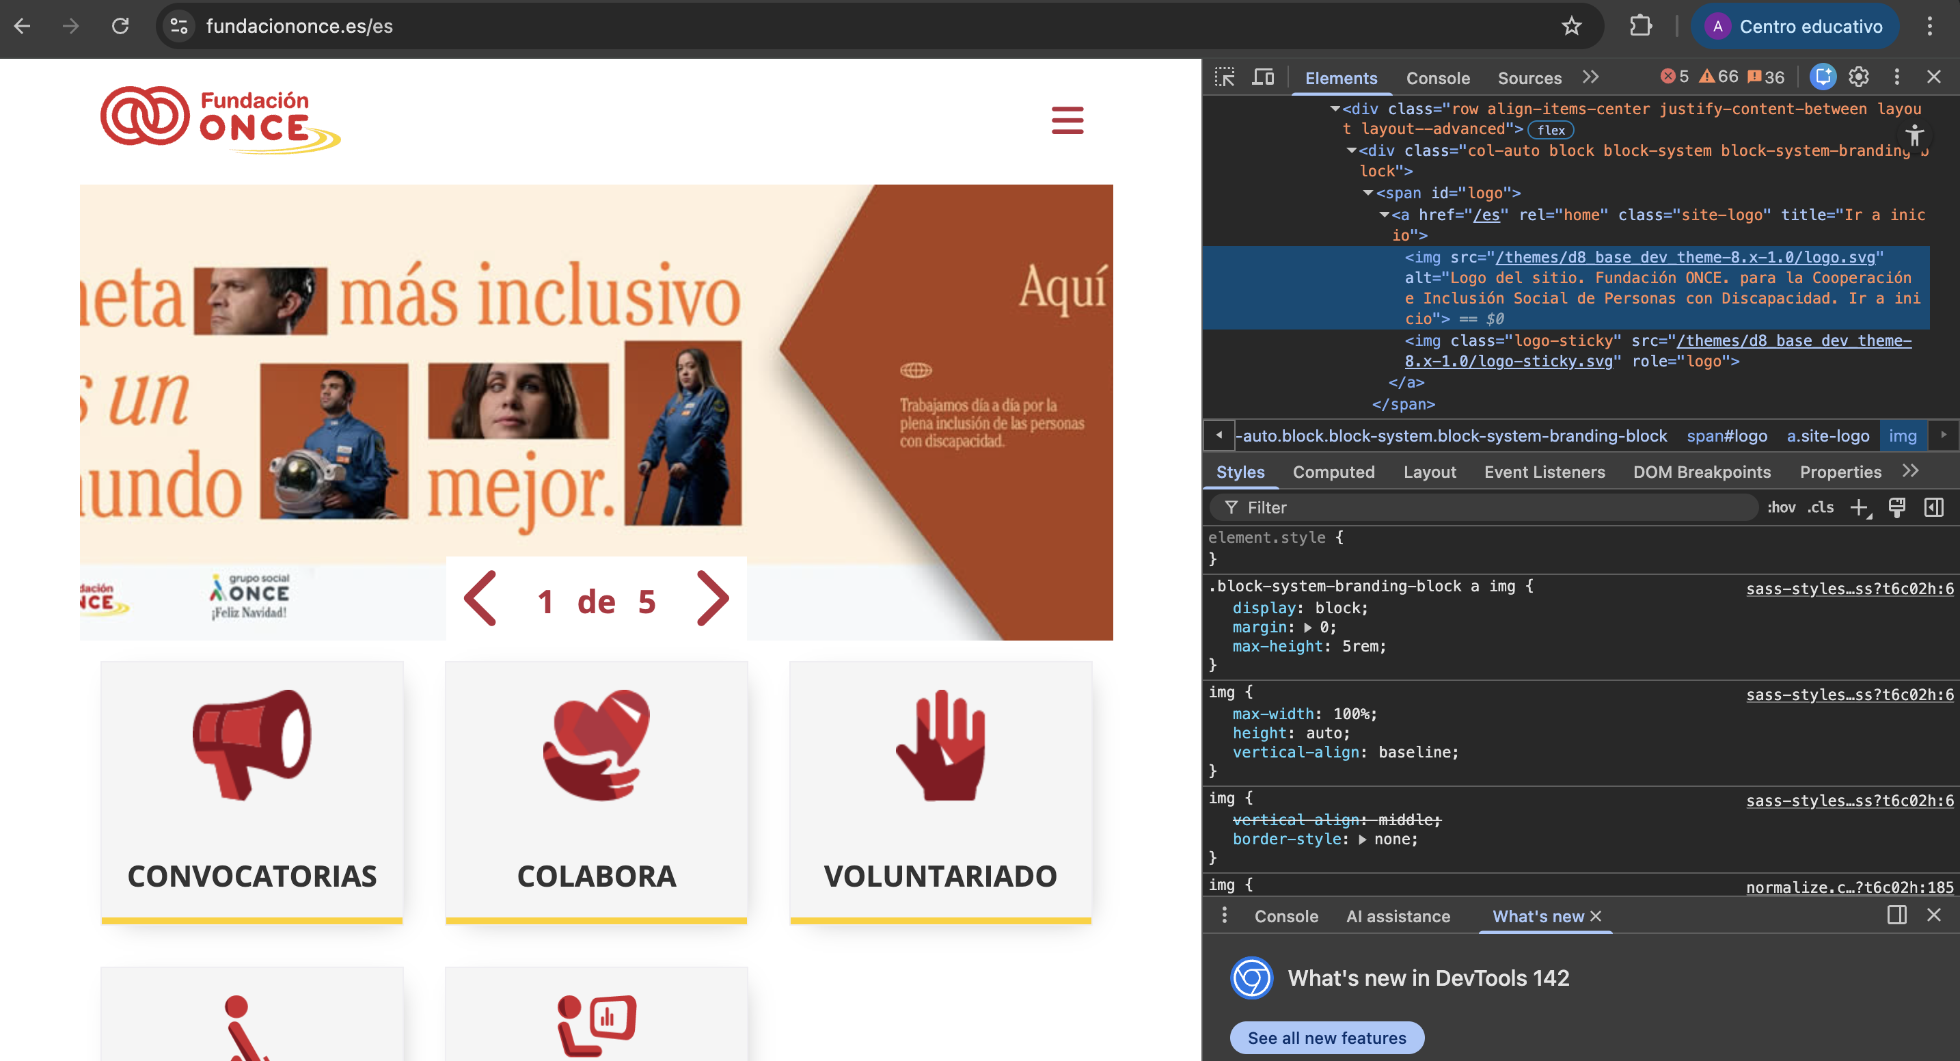Image resolution: width=1960 pixels, height=1061 pixels.
Task: Toggle the .cls element classes panel
Action: [x=1821, y=508]
